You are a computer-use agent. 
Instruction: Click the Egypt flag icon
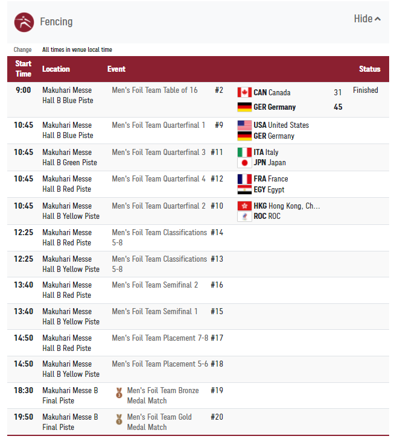pos(244,189)
